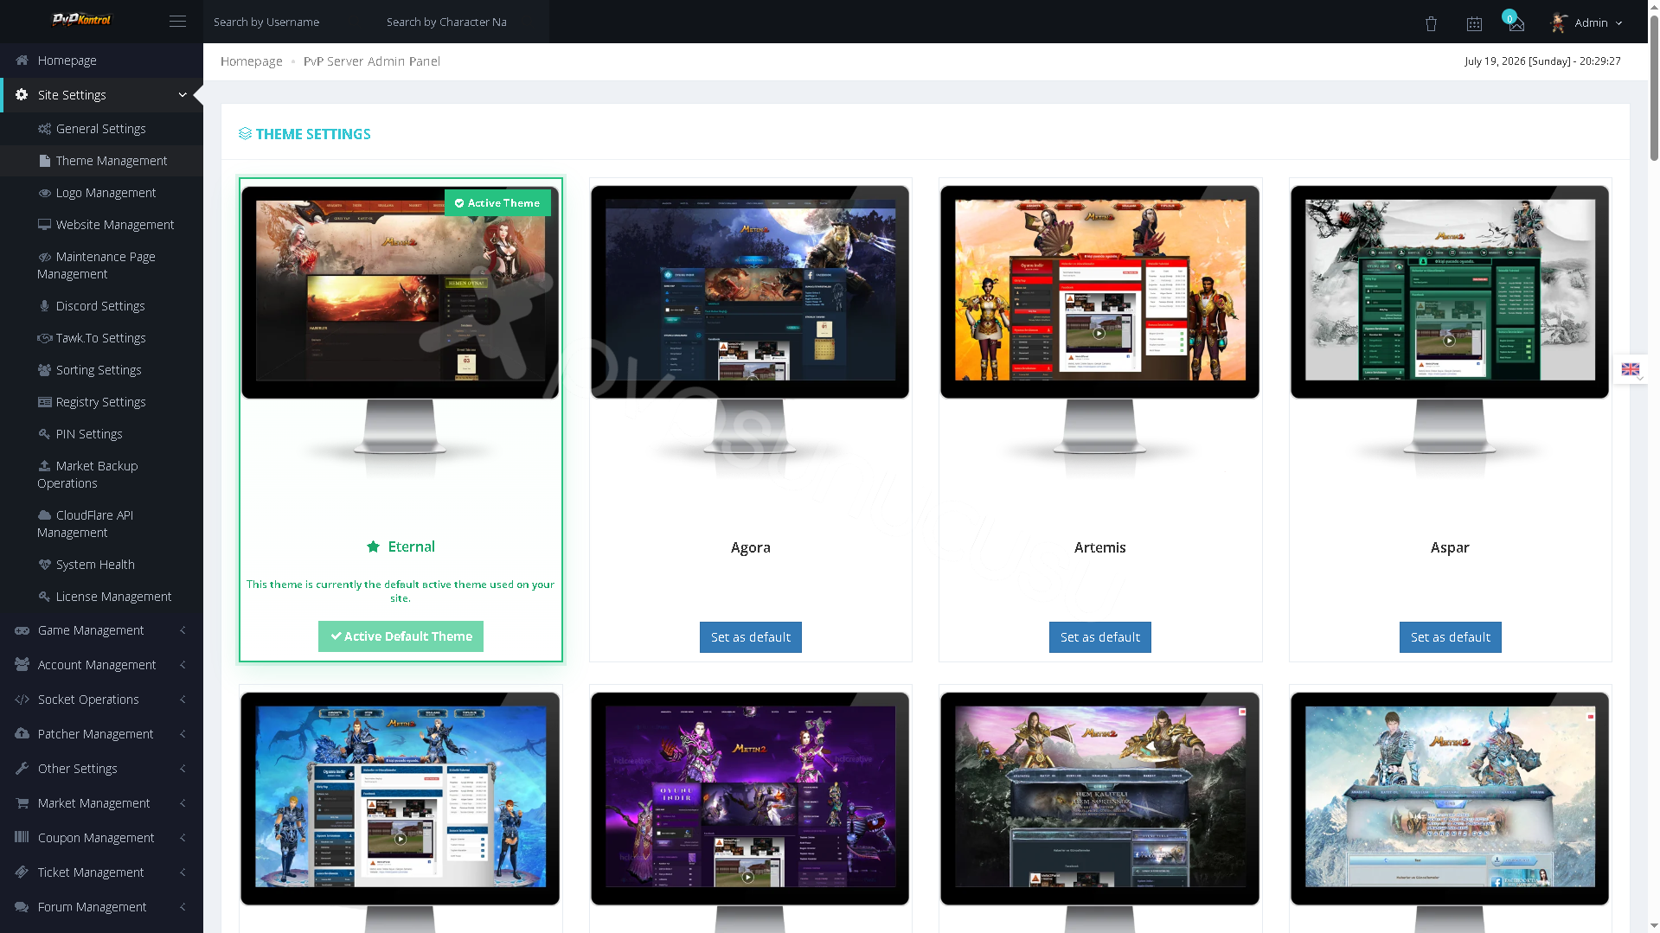Click the THEME SETTINGS heading

(x=313, y=134)
